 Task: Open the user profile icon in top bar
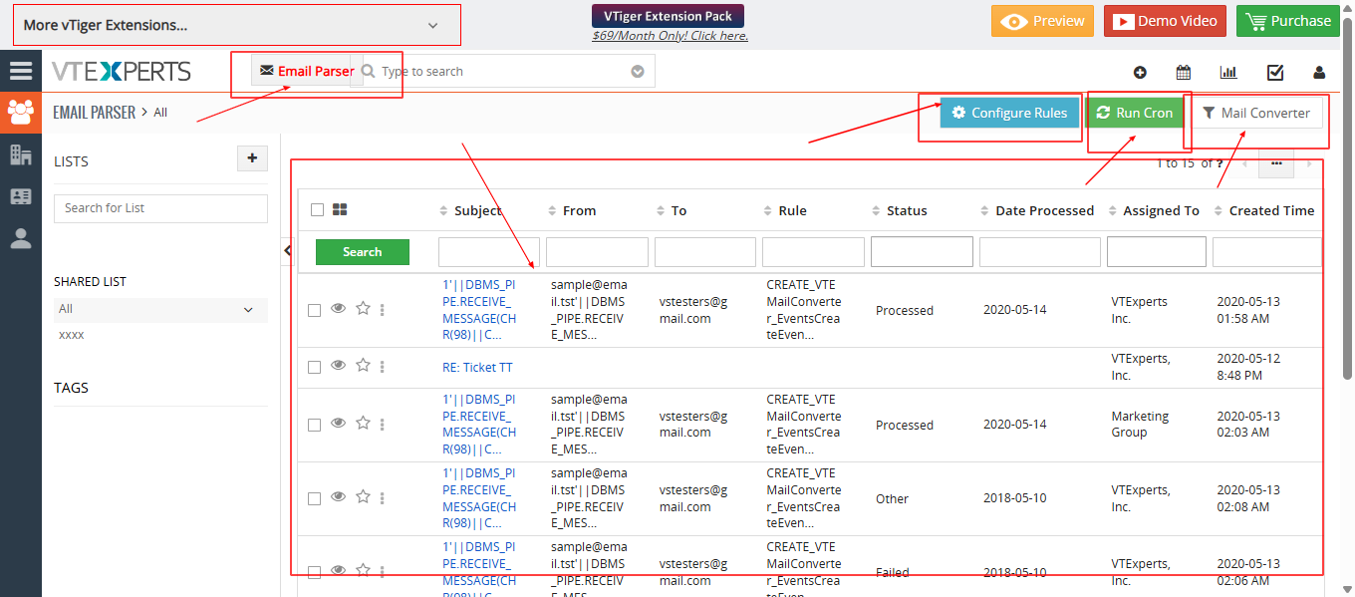tap(1319, 72)
